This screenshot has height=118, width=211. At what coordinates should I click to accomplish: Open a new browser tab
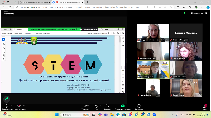pyautogui.click(x=87, y=2)
